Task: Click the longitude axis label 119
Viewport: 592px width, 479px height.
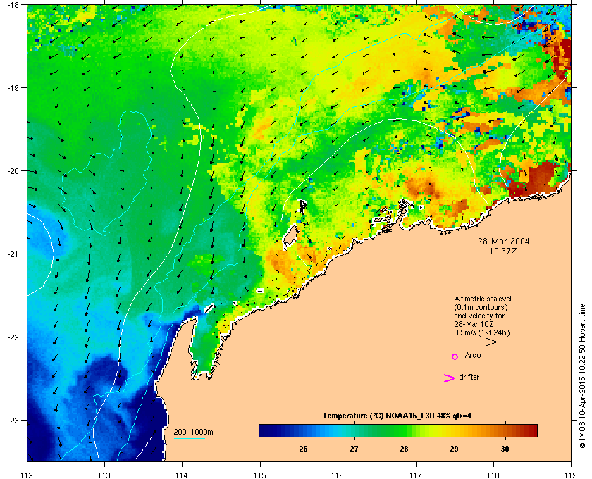Action: [x=572, y=475]
